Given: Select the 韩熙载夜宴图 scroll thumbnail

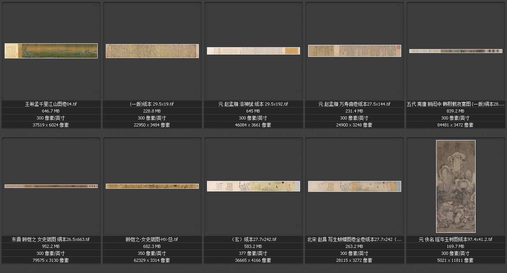Looking at the screenshot, I should point(455,51).
